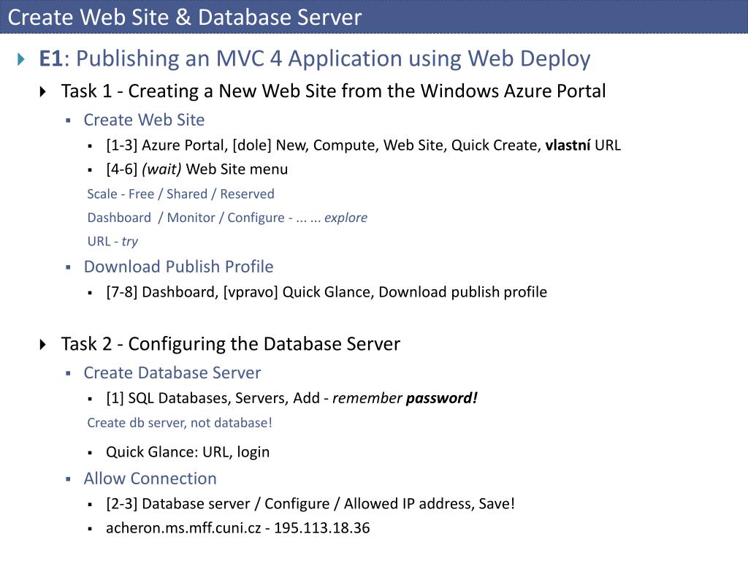Select the 'Task 1 - Creating a New Web Site' line
Screen dimensions: 748x561
coord(333,91)
